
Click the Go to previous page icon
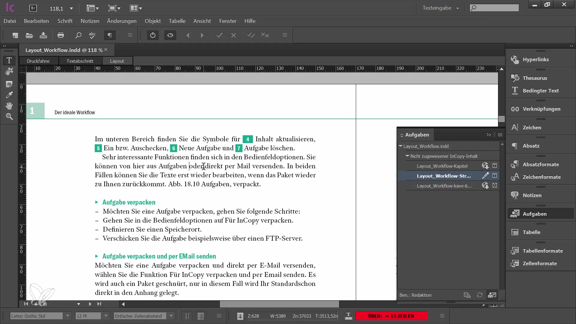coord(36,303)
